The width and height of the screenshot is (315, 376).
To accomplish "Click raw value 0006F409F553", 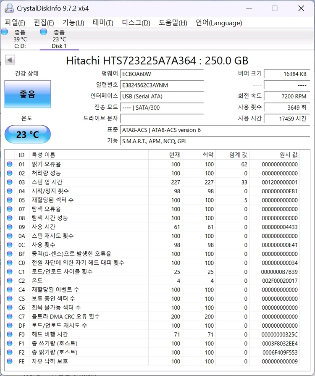I will (280, 352).
